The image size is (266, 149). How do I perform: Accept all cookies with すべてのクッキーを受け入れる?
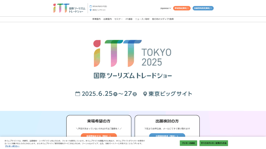coord(214,143)
